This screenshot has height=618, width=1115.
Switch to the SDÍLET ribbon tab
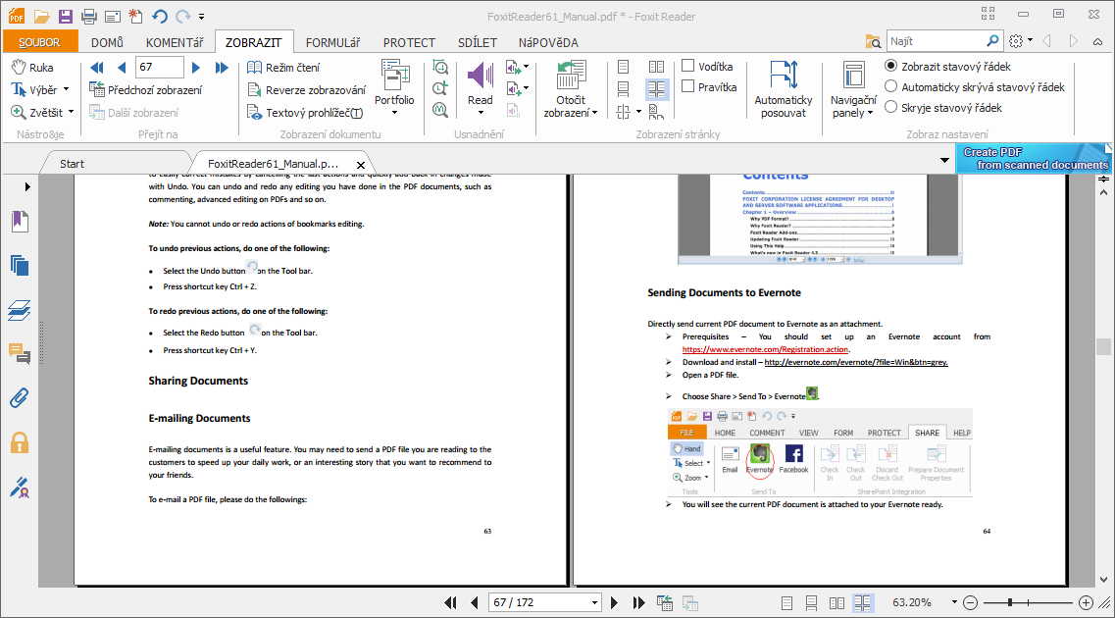478,42
